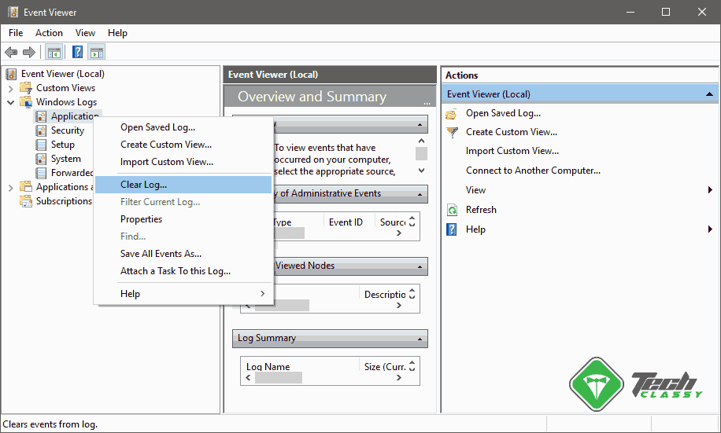Viewport: 721px width, 433px height.
Task: Toggle the Show/Hide Action Pane icon
Action: point(97,53)
